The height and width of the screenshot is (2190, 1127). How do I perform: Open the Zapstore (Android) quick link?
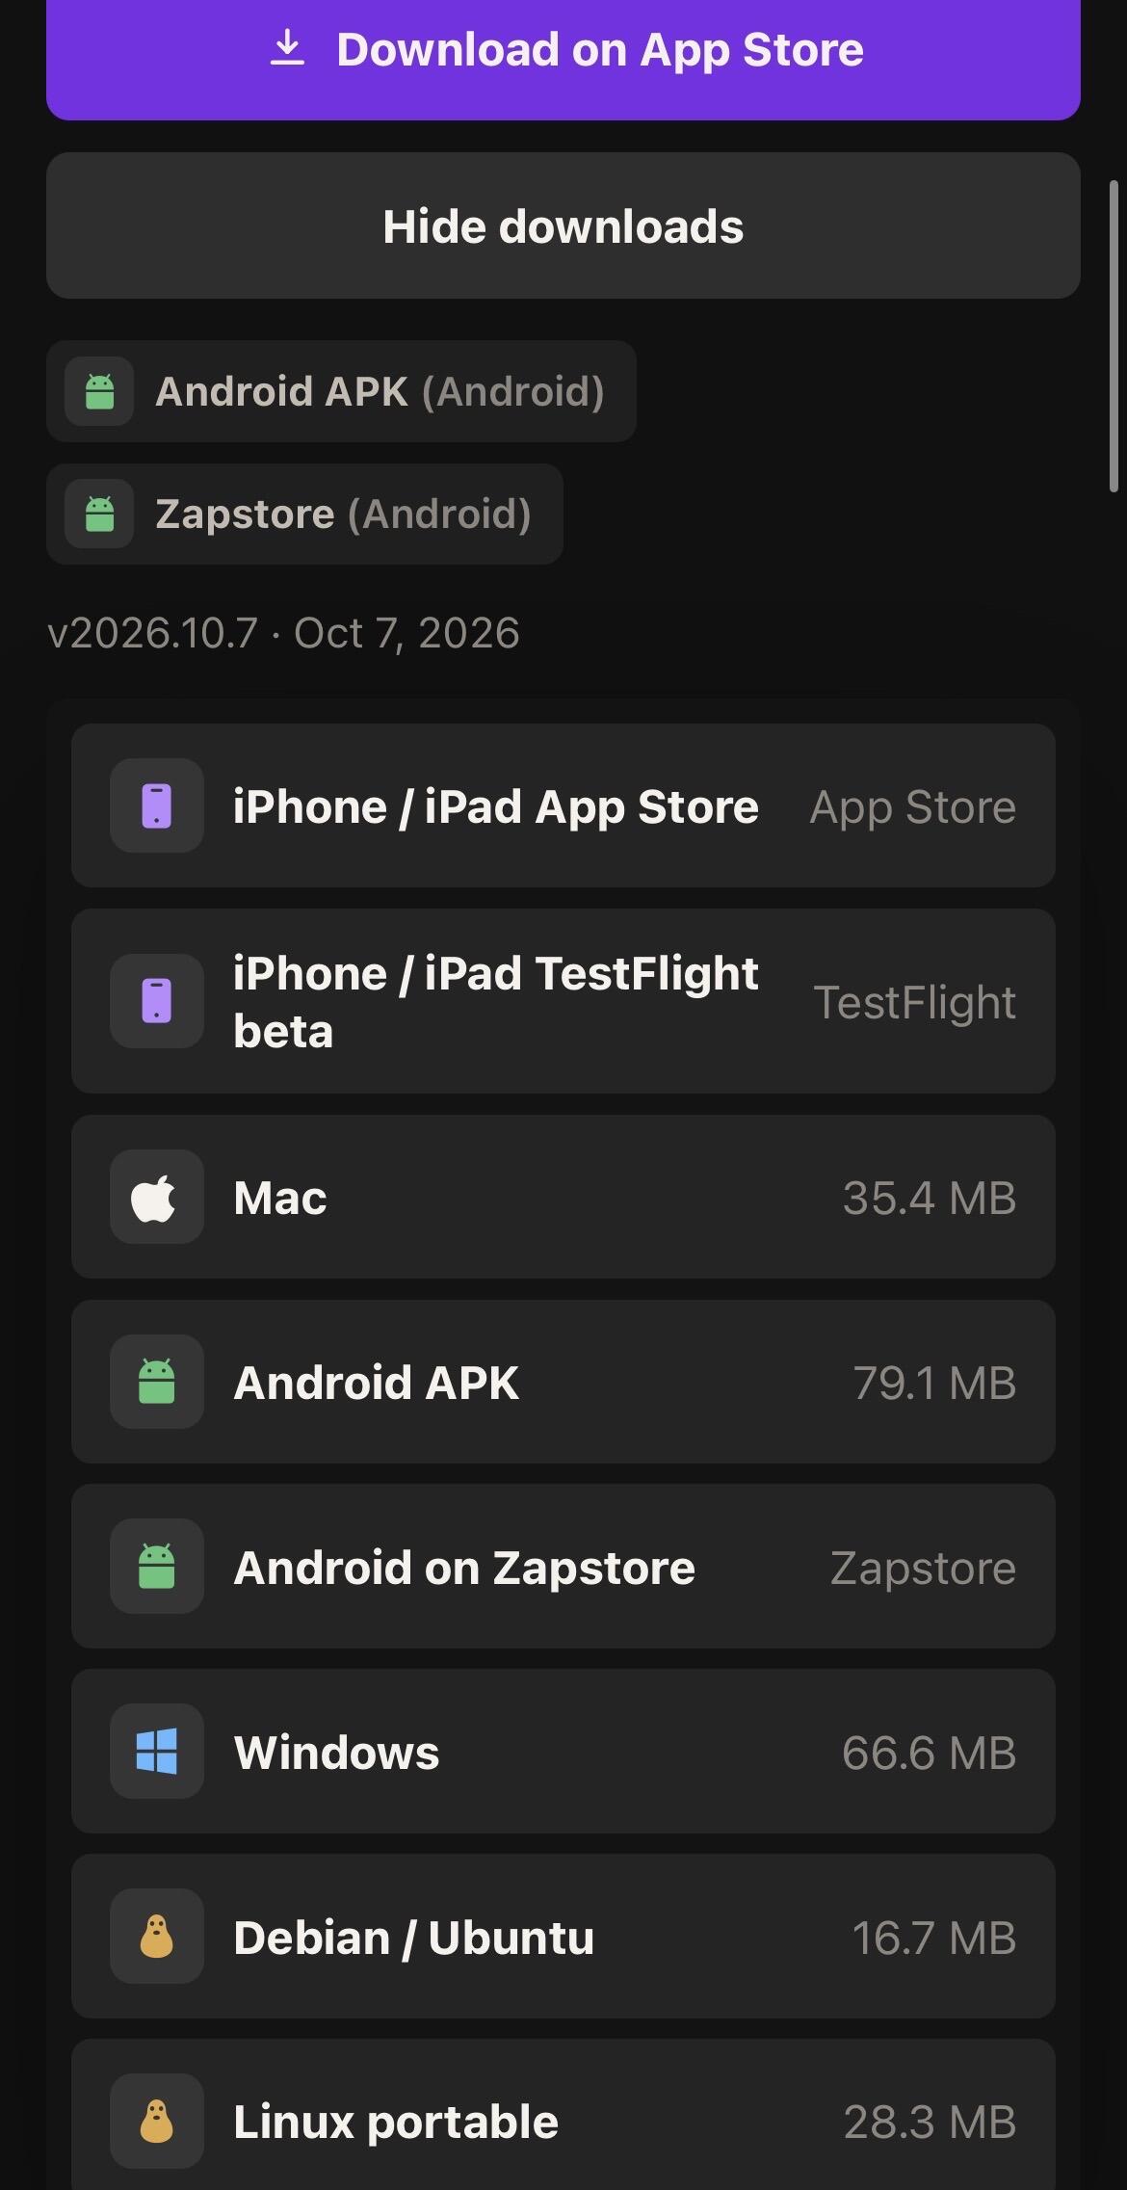(304, 514)
